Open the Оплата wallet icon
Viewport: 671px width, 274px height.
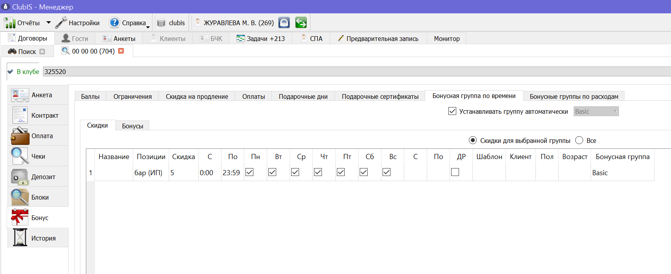click(20, 136)
